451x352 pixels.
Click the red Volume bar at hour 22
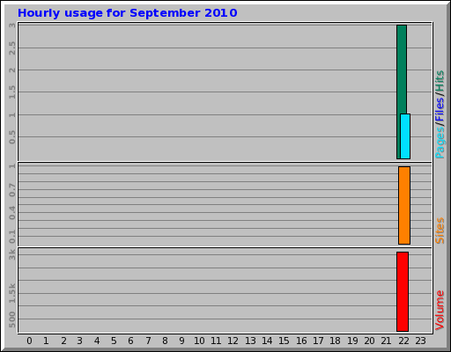click(403, 291)
